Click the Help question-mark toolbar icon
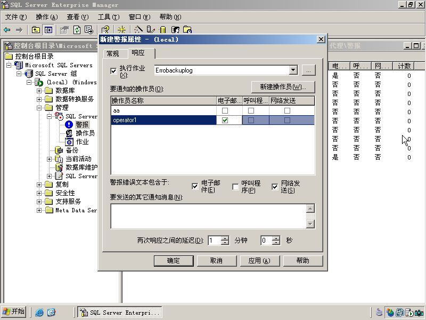Image resolution: width=426 pixels, height=320 pixels. pos(105,30)
